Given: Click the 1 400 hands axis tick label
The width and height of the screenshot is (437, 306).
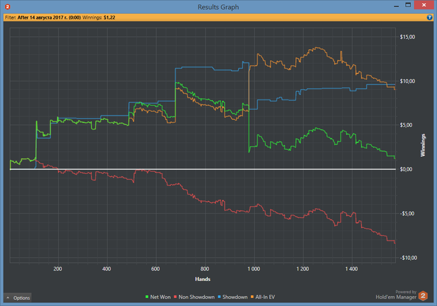Looking at the screenshot, I should (351, 269).
